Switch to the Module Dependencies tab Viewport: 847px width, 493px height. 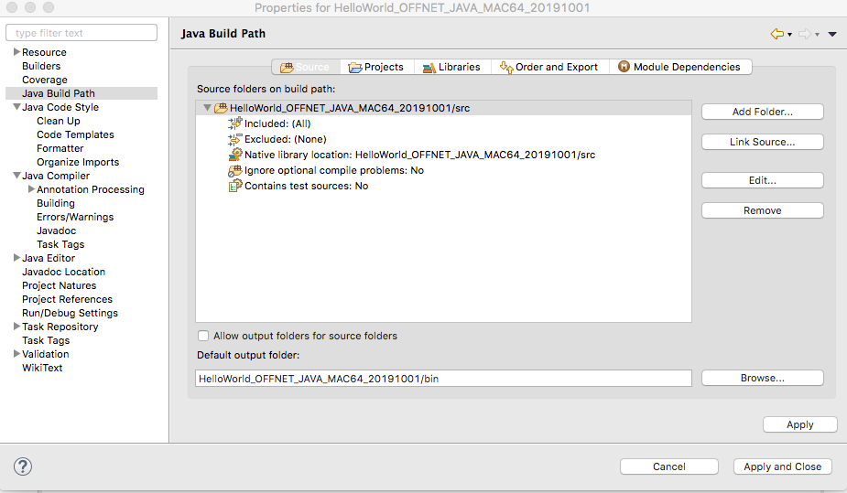pyautogui.click(x=680, y=67)
